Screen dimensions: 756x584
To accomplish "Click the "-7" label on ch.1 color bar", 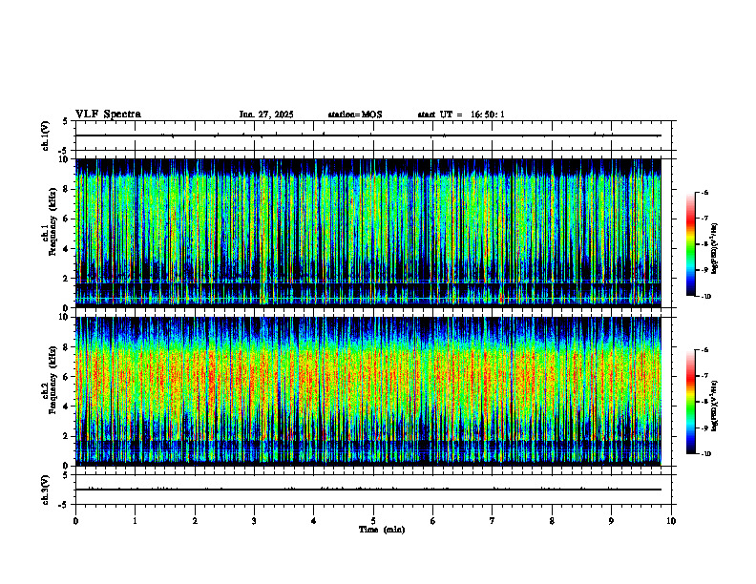I will coord(704,219).
